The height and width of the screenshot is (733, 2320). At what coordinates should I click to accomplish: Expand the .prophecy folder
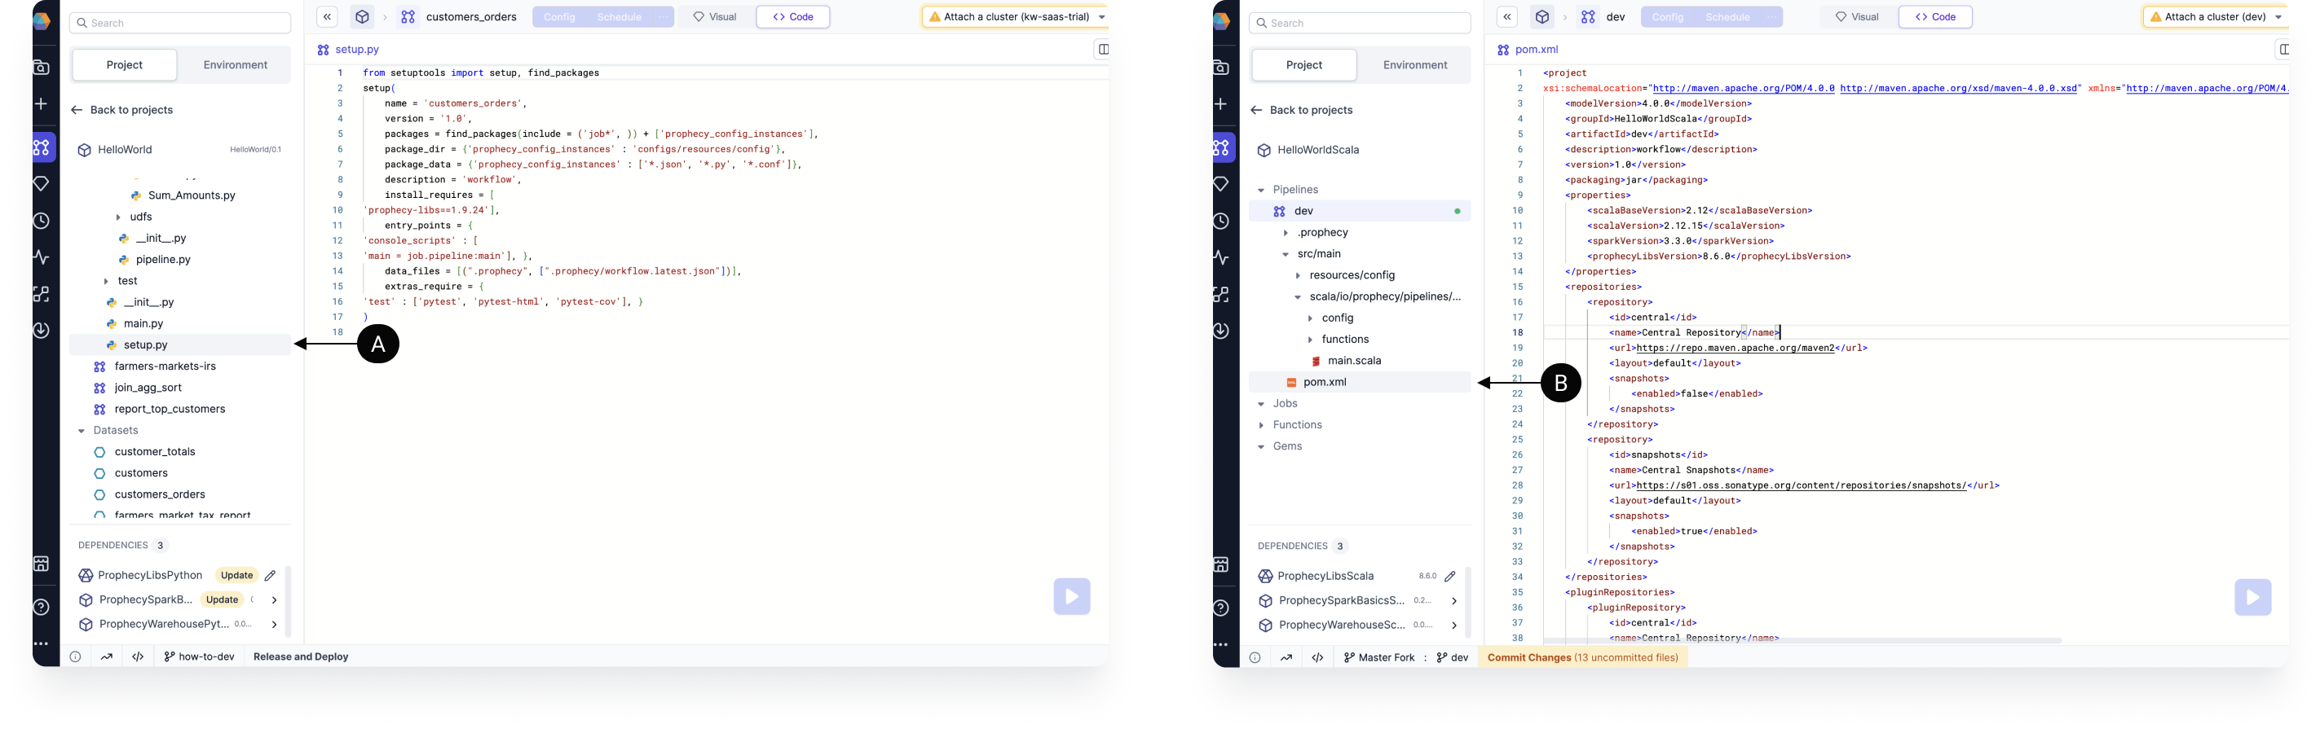(x=1286, y=233)
